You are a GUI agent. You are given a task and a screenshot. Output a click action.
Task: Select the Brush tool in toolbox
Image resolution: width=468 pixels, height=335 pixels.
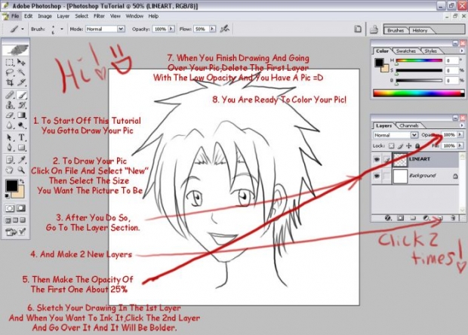[21, 95]
